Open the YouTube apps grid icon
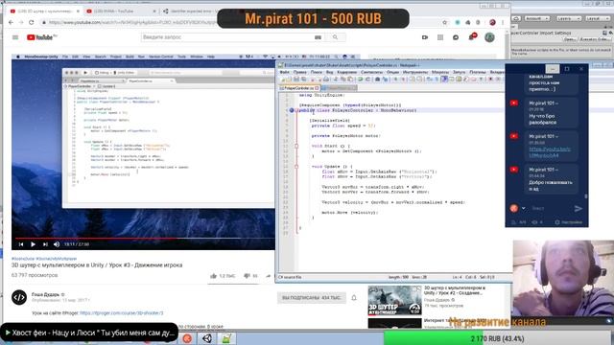This screenshot has height=345, width=614. click(x=440, y=37)
